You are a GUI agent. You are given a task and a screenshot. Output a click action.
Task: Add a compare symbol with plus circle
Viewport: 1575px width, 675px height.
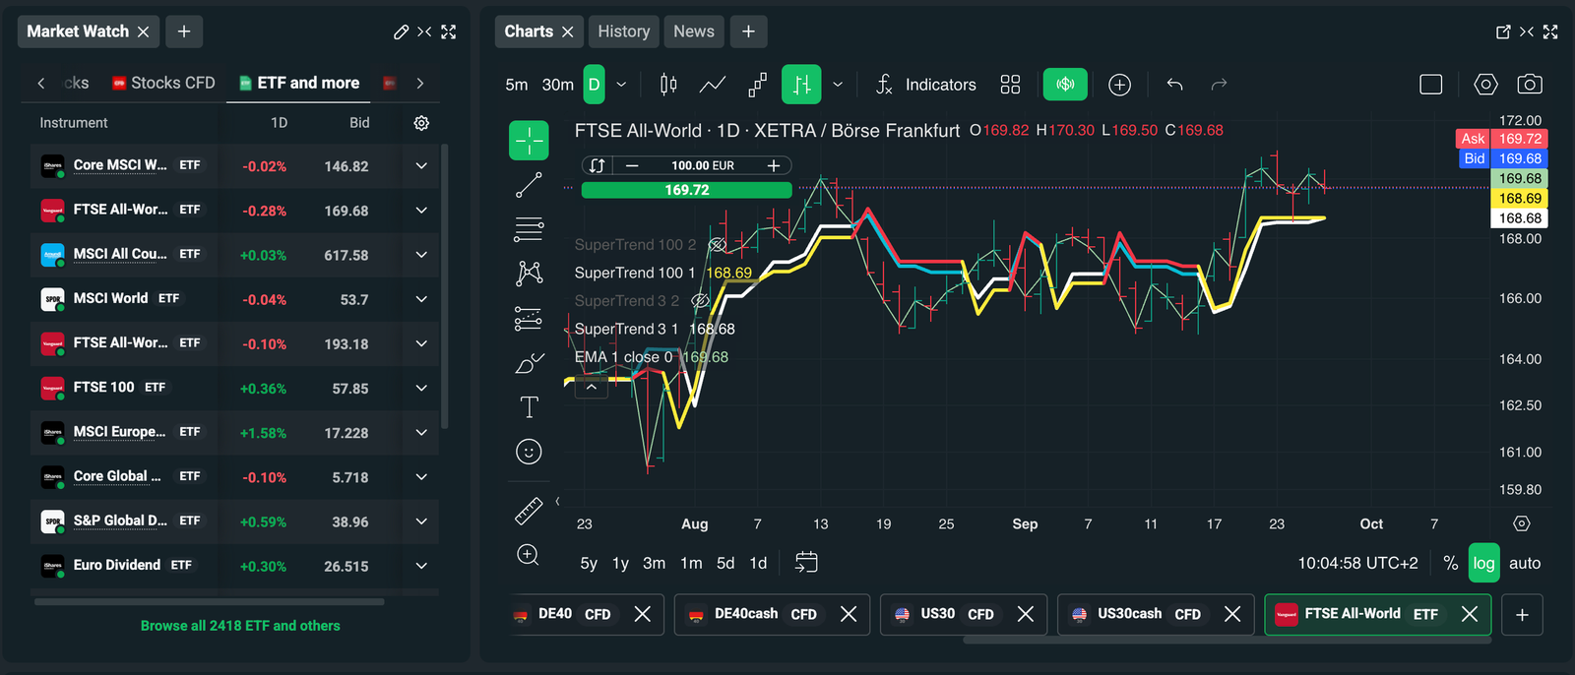click(x=1119, y=85)
